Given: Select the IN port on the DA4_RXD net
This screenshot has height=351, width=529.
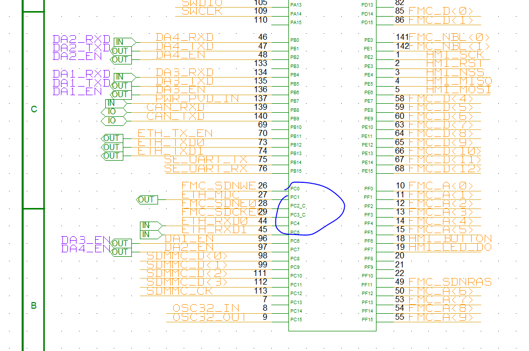Looking at the screenshot, I should pos(124,42).
